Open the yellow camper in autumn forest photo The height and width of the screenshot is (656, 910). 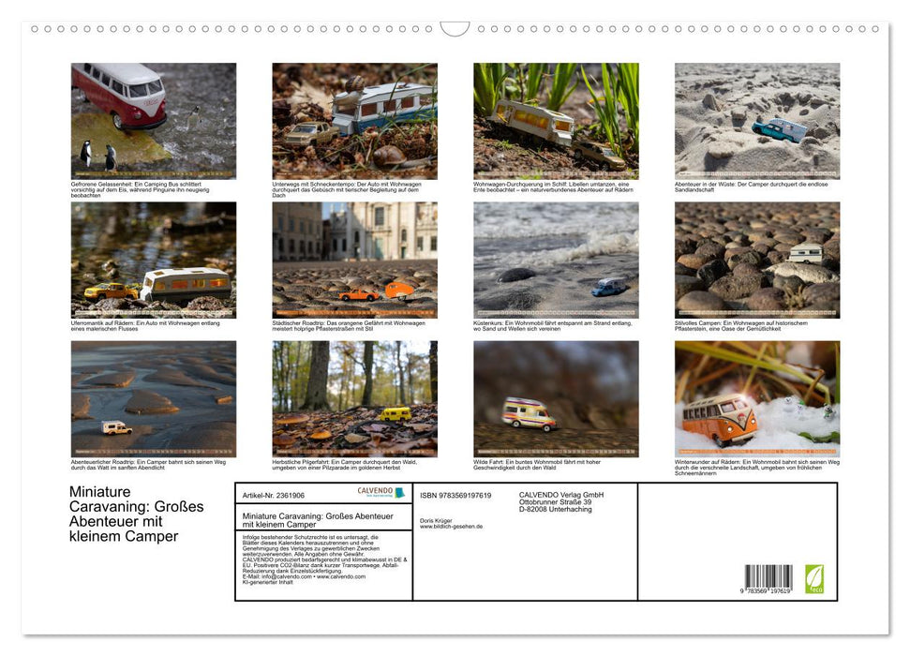click(354, 399)
